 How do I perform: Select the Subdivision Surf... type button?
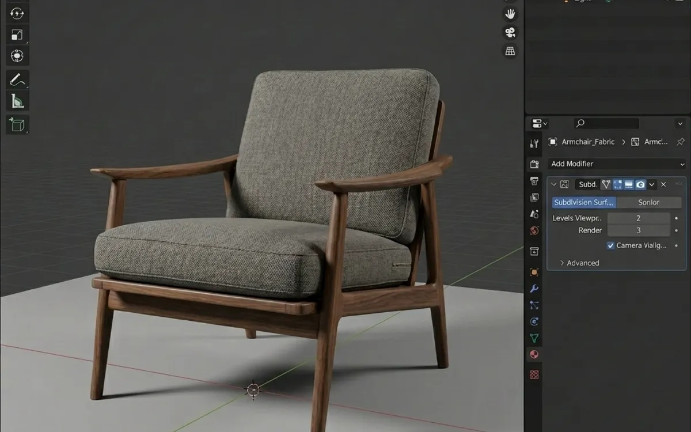pos(584,202)
